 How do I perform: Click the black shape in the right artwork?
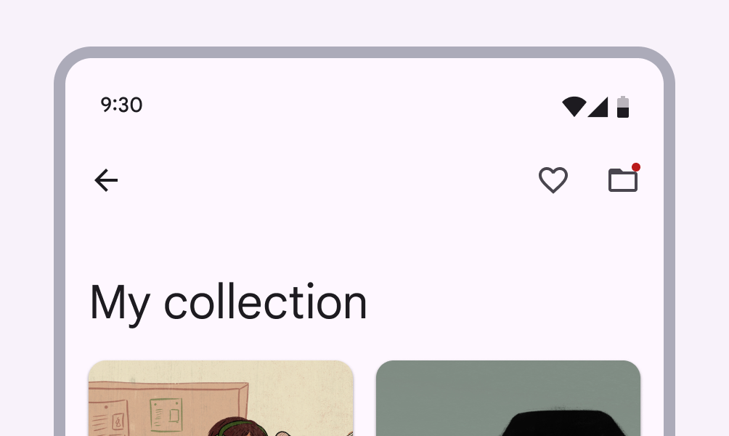point(558,424)
